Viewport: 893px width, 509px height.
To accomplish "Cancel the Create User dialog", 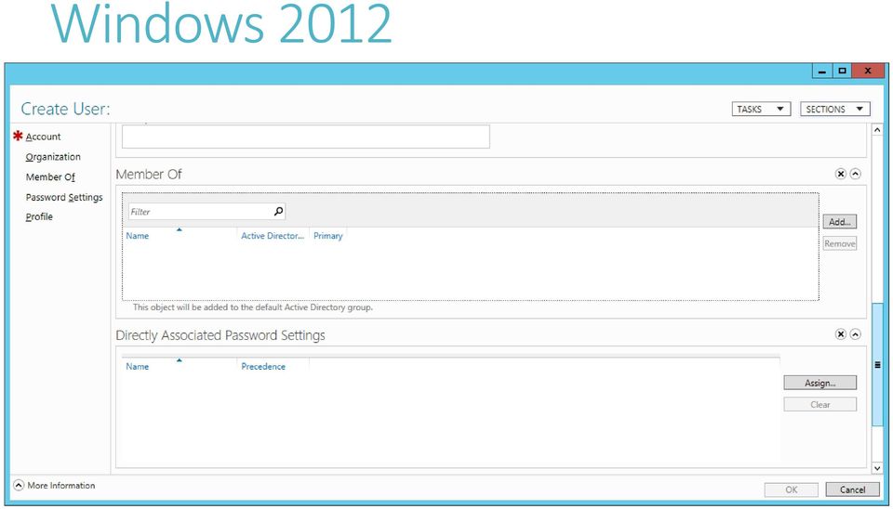I will pos(852,489).
